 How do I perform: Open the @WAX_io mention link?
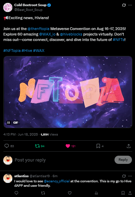click(47, 34)
